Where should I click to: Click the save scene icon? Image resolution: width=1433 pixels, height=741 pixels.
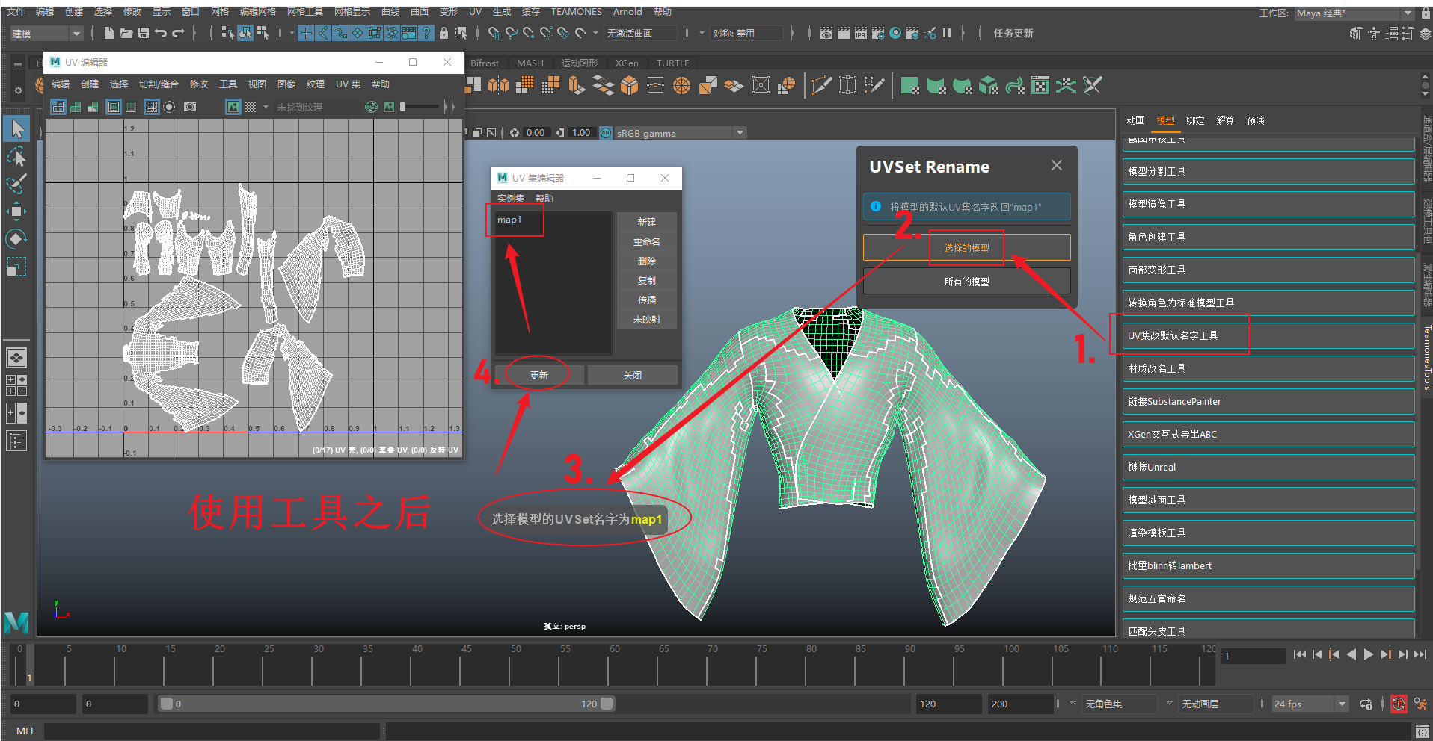143,33
